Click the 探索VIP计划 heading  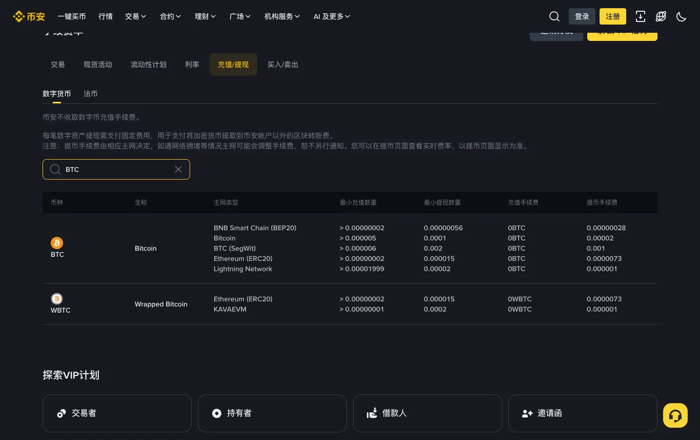pos(71,375)
